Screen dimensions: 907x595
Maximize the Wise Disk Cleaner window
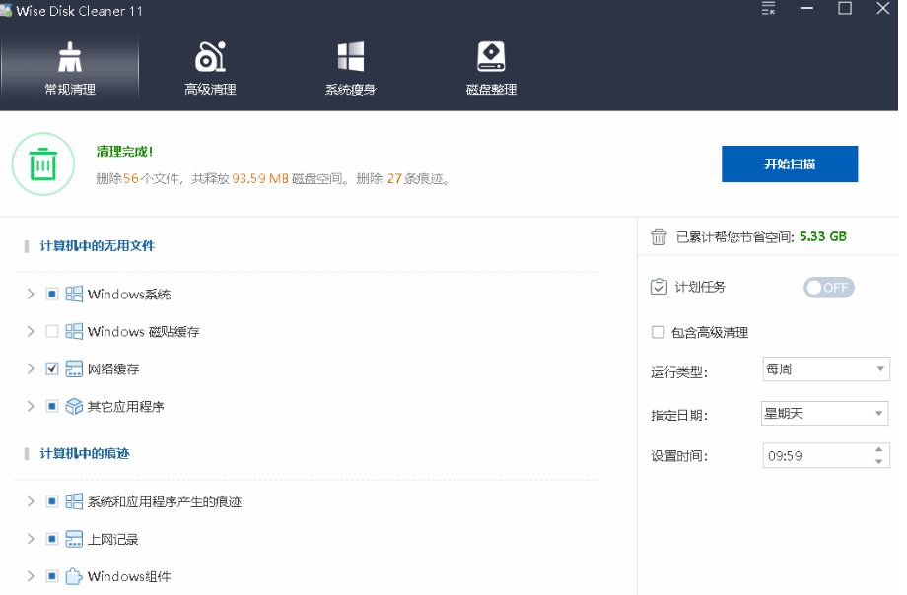tap(845, 9)
